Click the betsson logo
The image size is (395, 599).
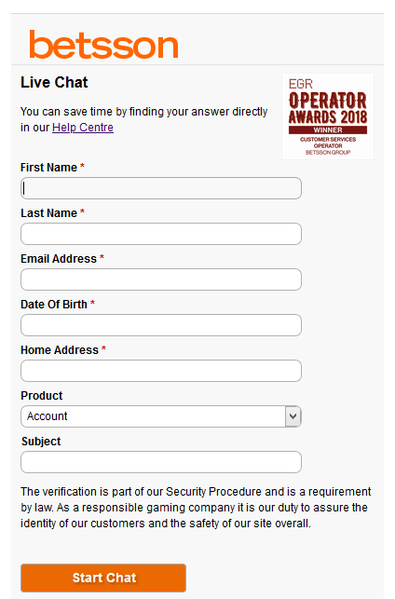tap(104, 45)
